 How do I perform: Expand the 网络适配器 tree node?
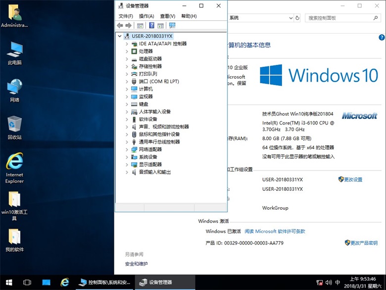127,149
